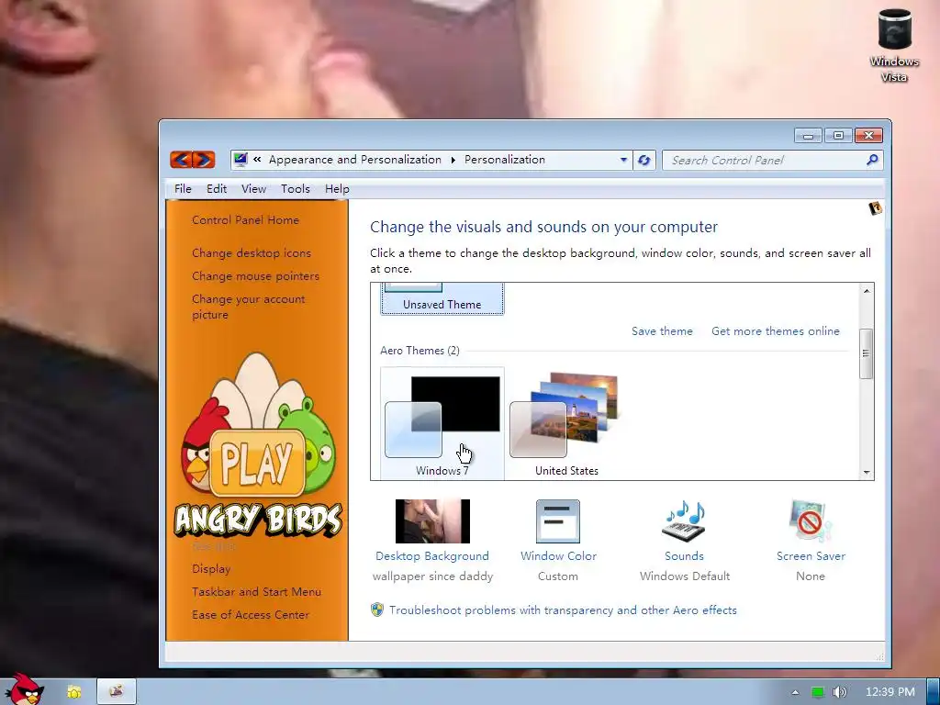Click the clock showing 12:39 PM
Screen dimensions: 940x705
[890, 692]
